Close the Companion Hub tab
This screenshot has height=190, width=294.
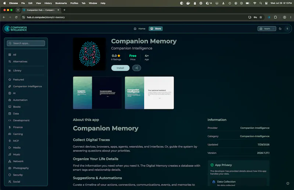coord(58,10)
